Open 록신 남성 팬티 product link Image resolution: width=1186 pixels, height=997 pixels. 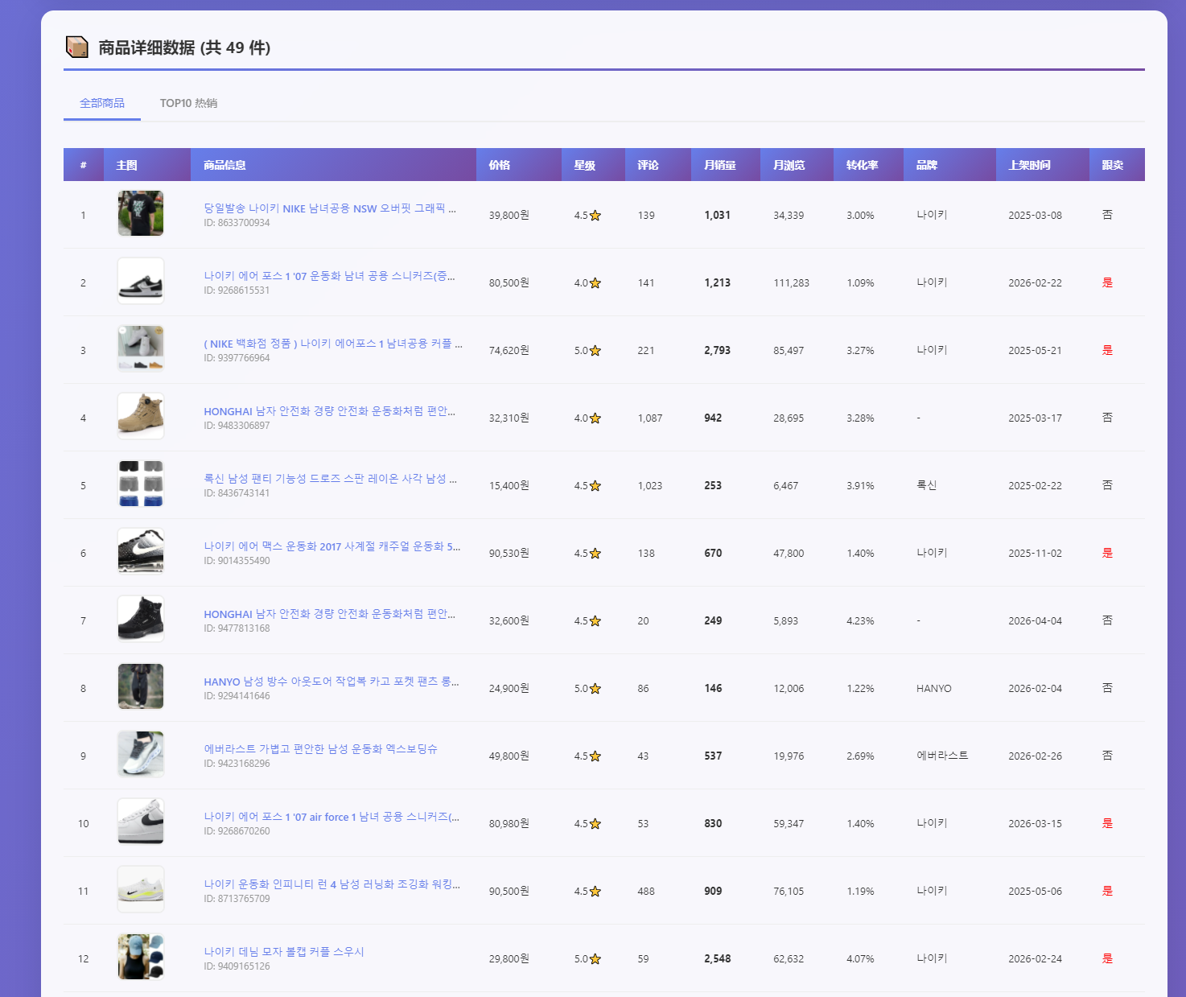[x=330, y=479]
